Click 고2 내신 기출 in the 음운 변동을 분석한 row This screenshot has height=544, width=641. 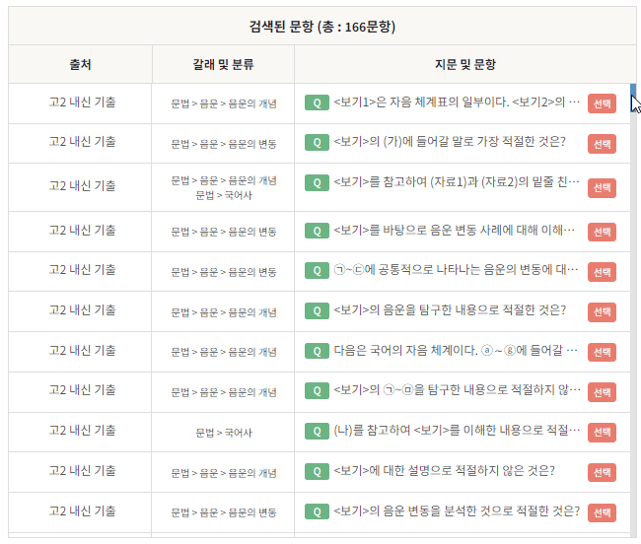(x=82, y=510)
